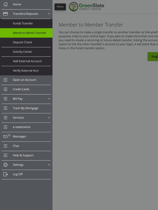Viewport: 158px width, 210px height.
Task: Click the Member to Member Transfer heading
Action: click(91, 25)
